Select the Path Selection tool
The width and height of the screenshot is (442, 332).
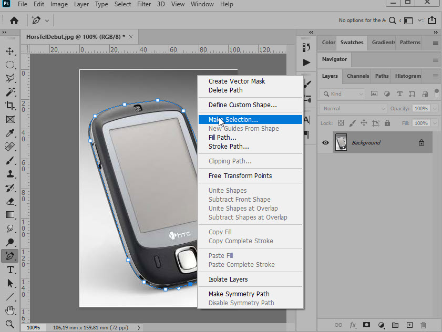[x=10, y=283]
